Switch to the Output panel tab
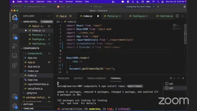The width and height of the screenshot is (197, 111). click(78, 78)
